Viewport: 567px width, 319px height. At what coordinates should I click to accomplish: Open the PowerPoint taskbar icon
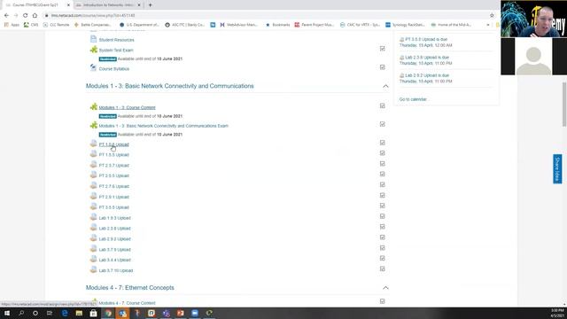coord(181,313)
